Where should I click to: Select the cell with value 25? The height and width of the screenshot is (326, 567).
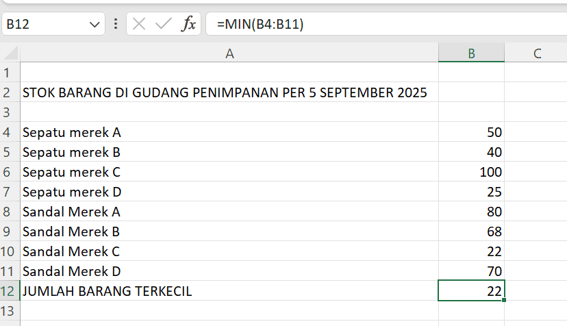(x=471, y=192)
